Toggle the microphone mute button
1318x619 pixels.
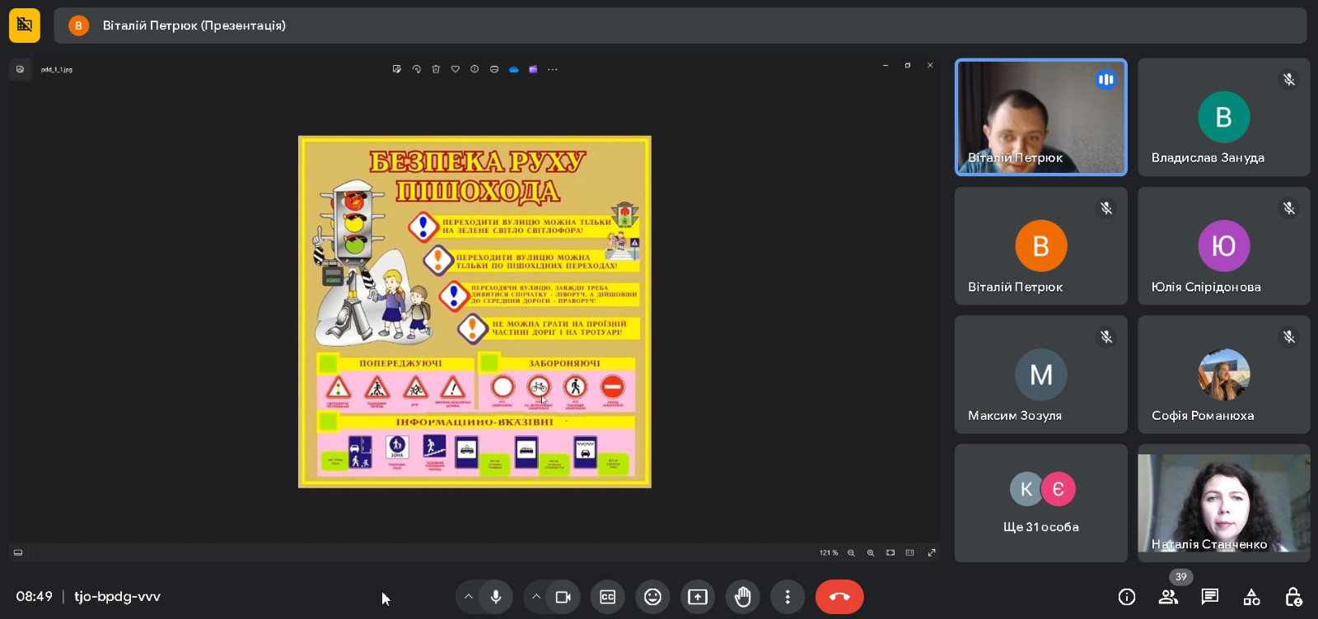pyautogui.click(x=496, y=597)
